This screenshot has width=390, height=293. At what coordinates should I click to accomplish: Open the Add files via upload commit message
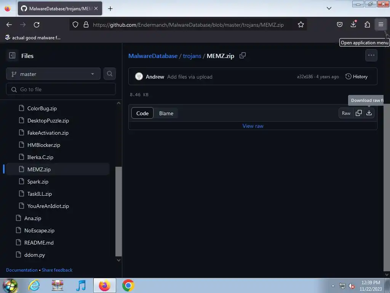(x=190, y=77)
